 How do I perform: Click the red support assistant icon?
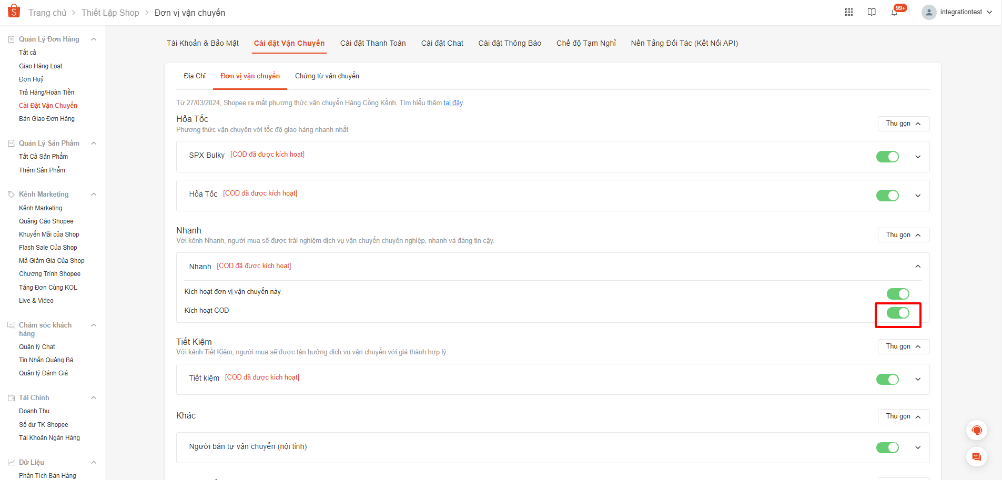click(976, 431)
